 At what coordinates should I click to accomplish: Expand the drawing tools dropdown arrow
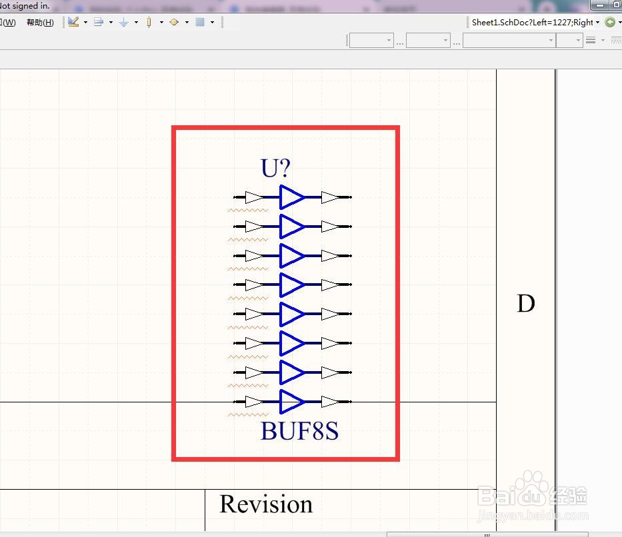click(85, 23)
